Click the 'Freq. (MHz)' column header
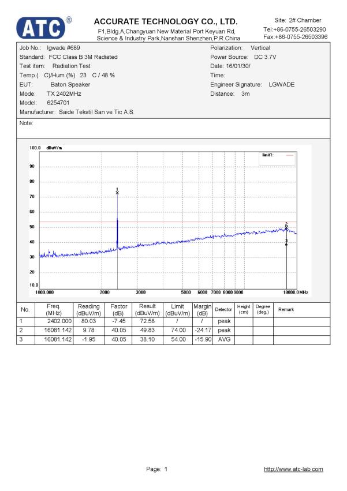347x491 pixels. [54, 310]
